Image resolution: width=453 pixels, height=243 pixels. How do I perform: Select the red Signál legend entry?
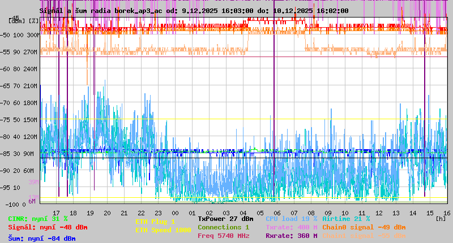(48, 227)
